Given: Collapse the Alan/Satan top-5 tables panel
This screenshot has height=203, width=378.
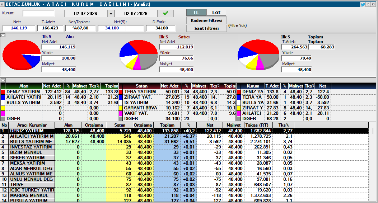Looking at the screenshot, I should (3, 80).
